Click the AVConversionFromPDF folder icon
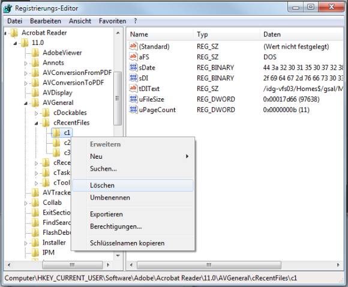Image resolution: width=348 pixels, height=287 pixels. 35,72
